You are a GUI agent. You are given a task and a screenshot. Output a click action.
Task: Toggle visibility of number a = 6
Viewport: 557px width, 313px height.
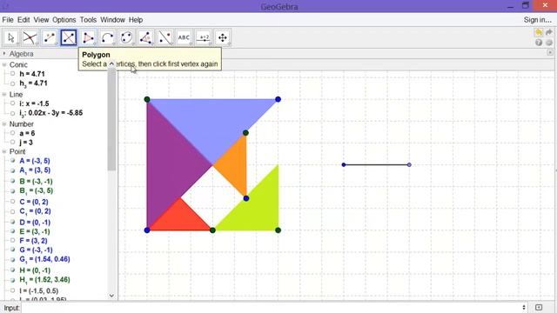13,133
